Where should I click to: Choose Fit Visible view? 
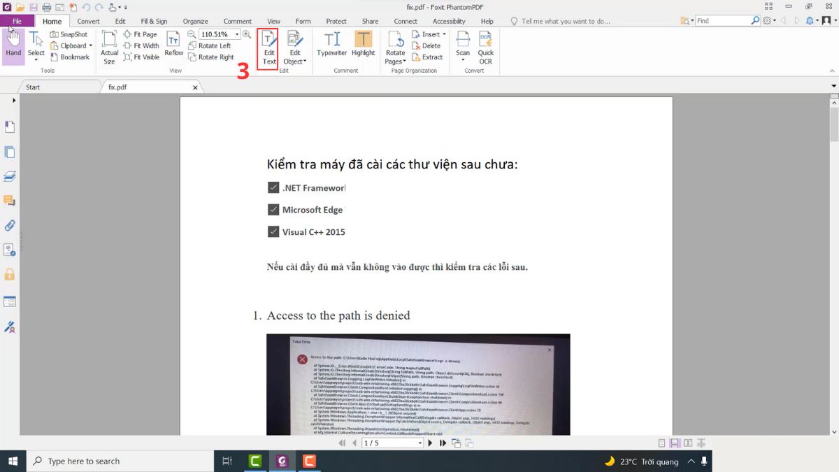(x=142, y=57)
